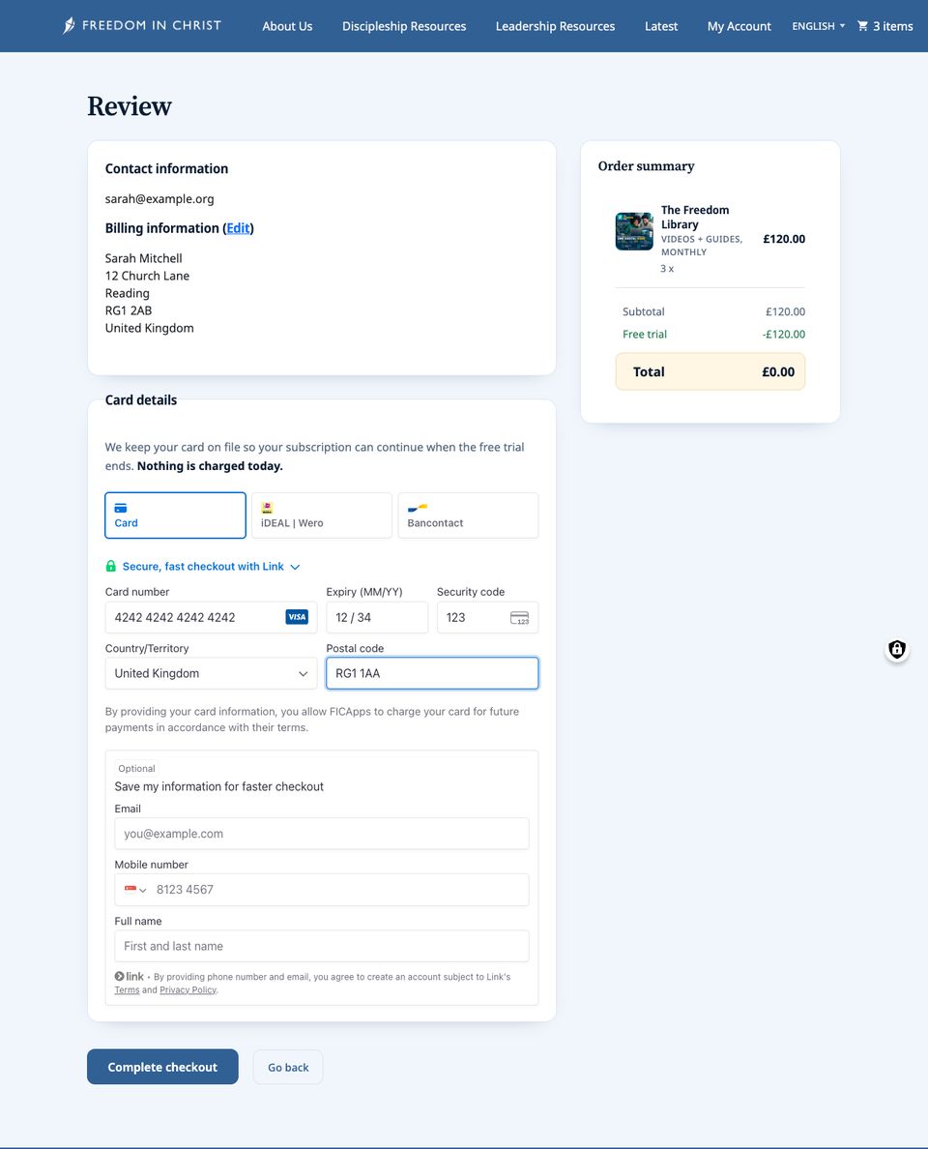Open the My Account menu
The width and height of the screenshot is (928, 1149).
pyautogui.click(x=739, y=26)
